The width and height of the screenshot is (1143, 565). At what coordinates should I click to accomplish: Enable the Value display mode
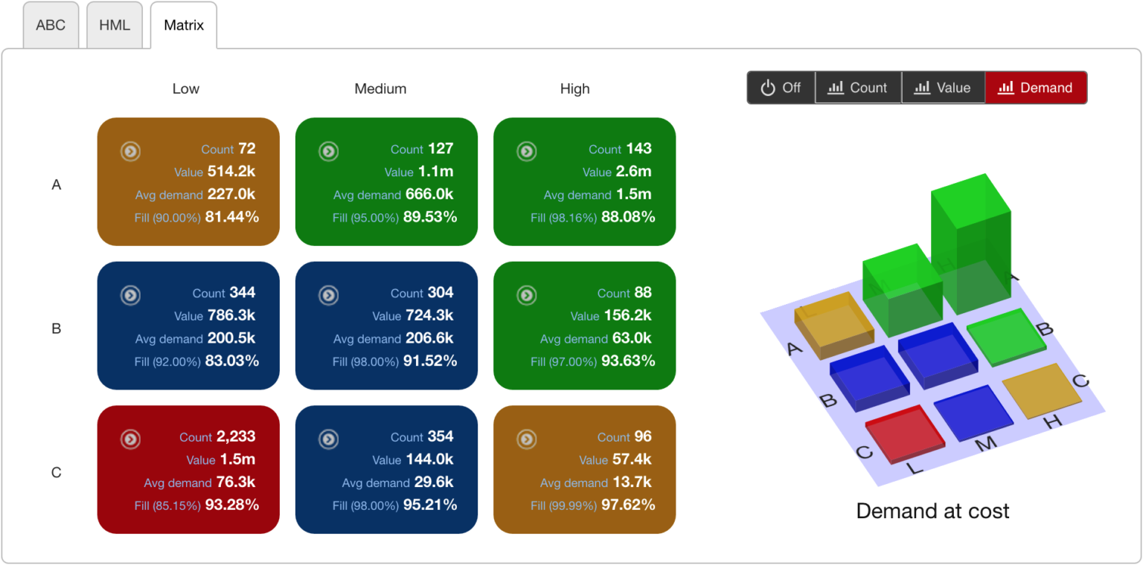coord(943,87)
